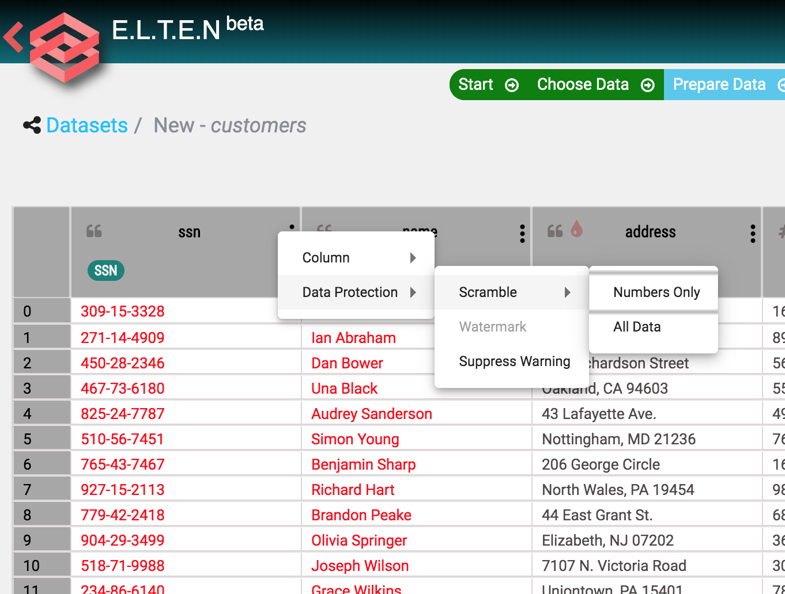Click the quote icon in address column

pos(555,231)
